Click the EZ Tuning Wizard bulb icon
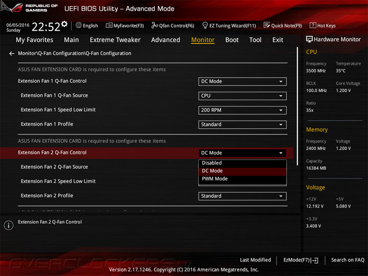368x276 pixels. point(205,25)
